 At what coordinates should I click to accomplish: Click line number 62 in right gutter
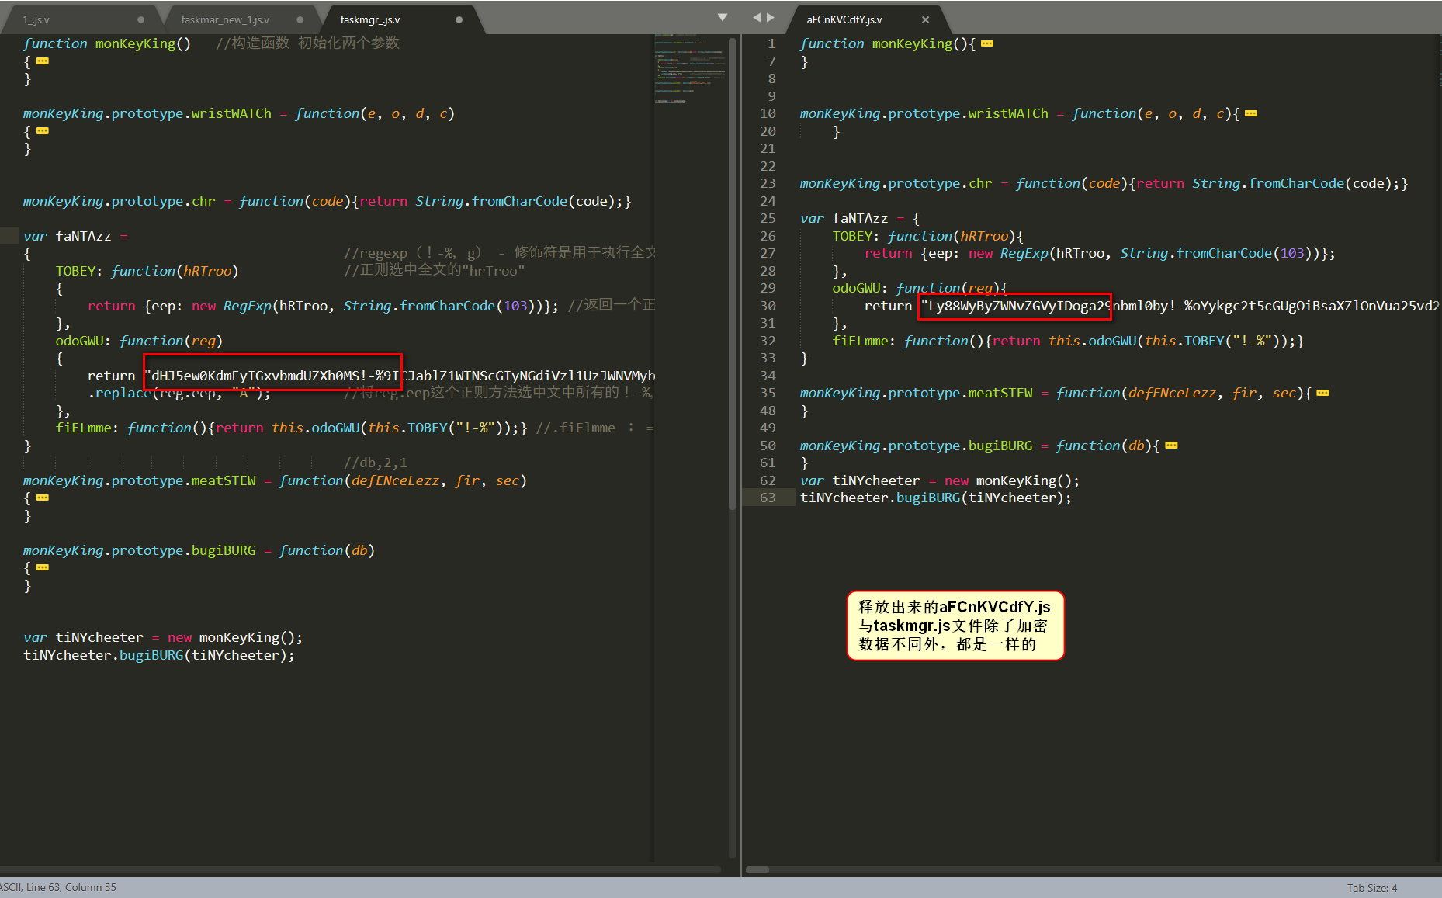tap(768, 480)
